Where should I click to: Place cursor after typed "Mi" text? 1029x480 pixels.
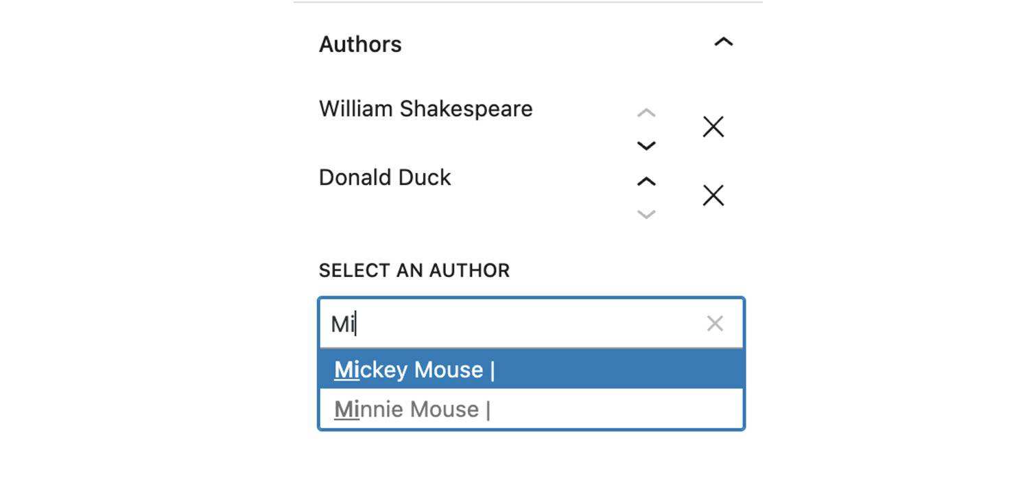click(x=356, y=324)
